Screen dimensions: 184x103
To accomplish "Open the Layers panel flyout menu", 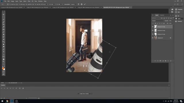I will tap(173, 15).
